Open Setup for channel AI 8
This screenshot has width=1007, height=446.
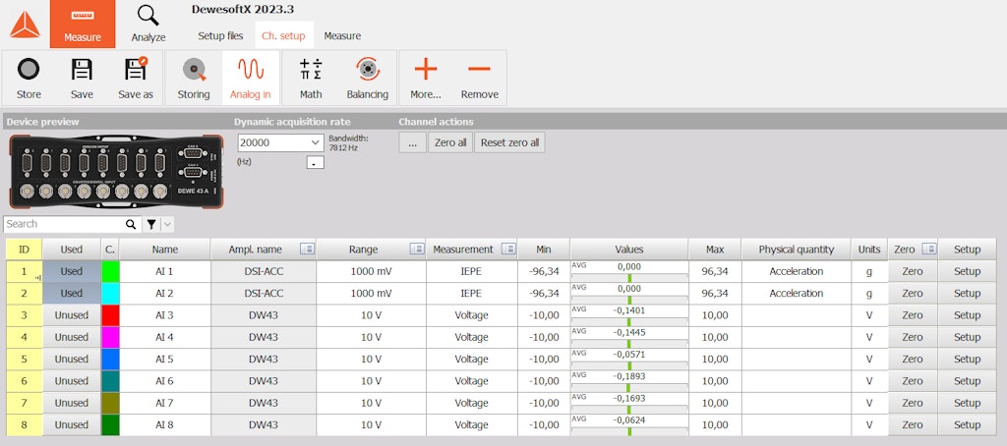click(x=967, y=424)
